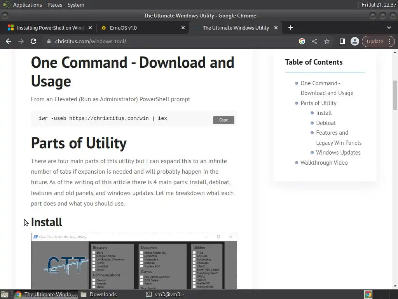
Task: Click the forward navigation arrow
Action: pos(21,41)
